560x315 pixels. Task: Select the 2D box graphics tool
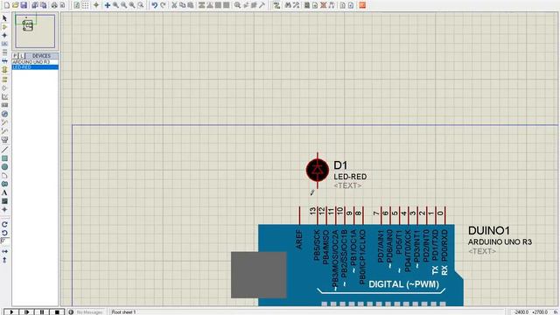tap(4, 158)
